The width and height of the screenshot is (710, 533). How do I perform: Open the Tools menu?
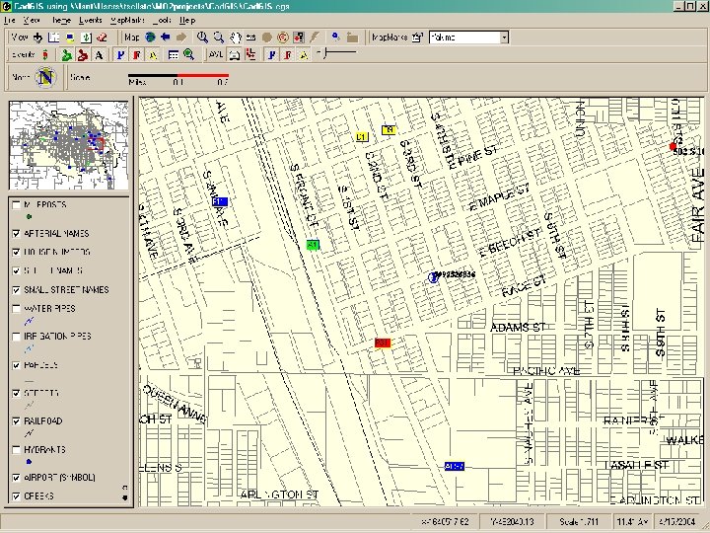162,20
